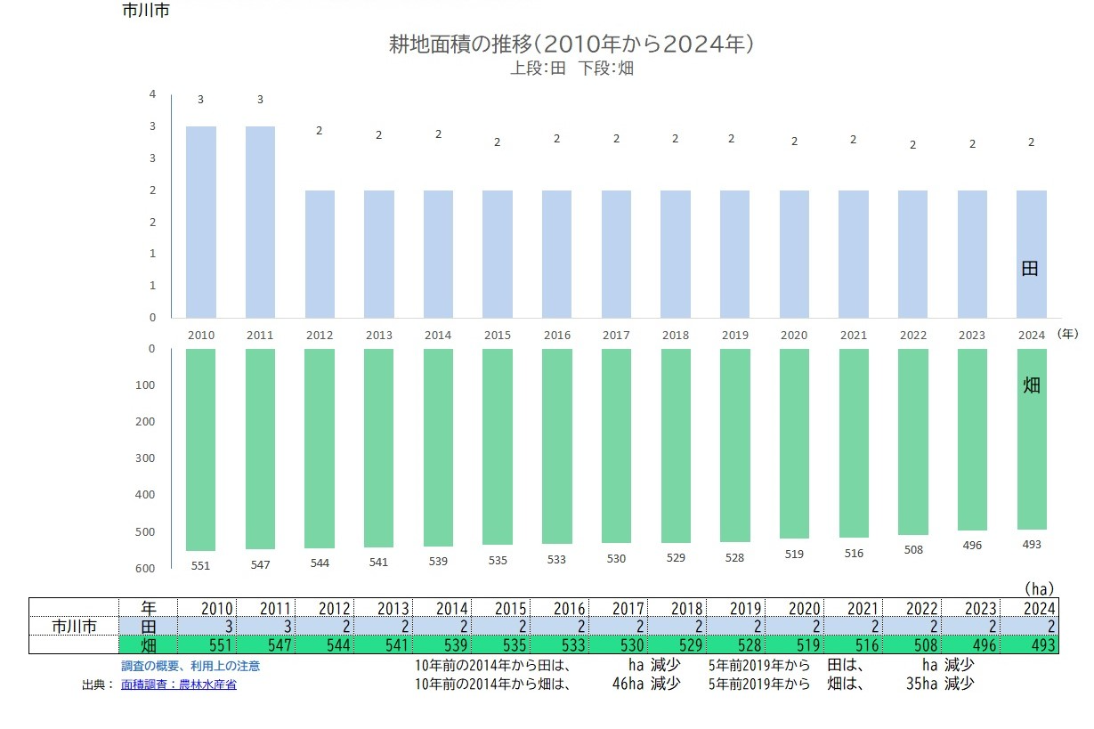The image size is (1094, 729).
Task: Select the chart subtitle 上段:田 下段:畑
Action: pos(571,68)
